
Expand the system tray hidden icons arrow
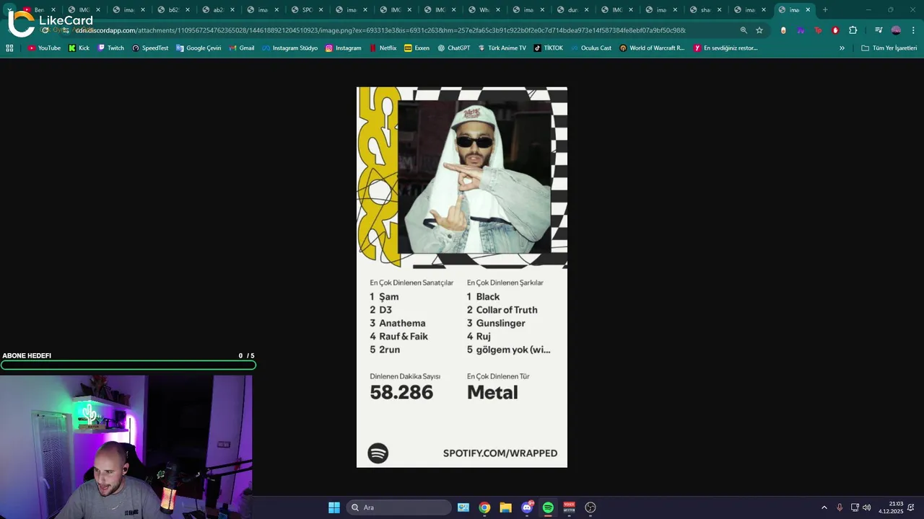click(x=824, y=507)
